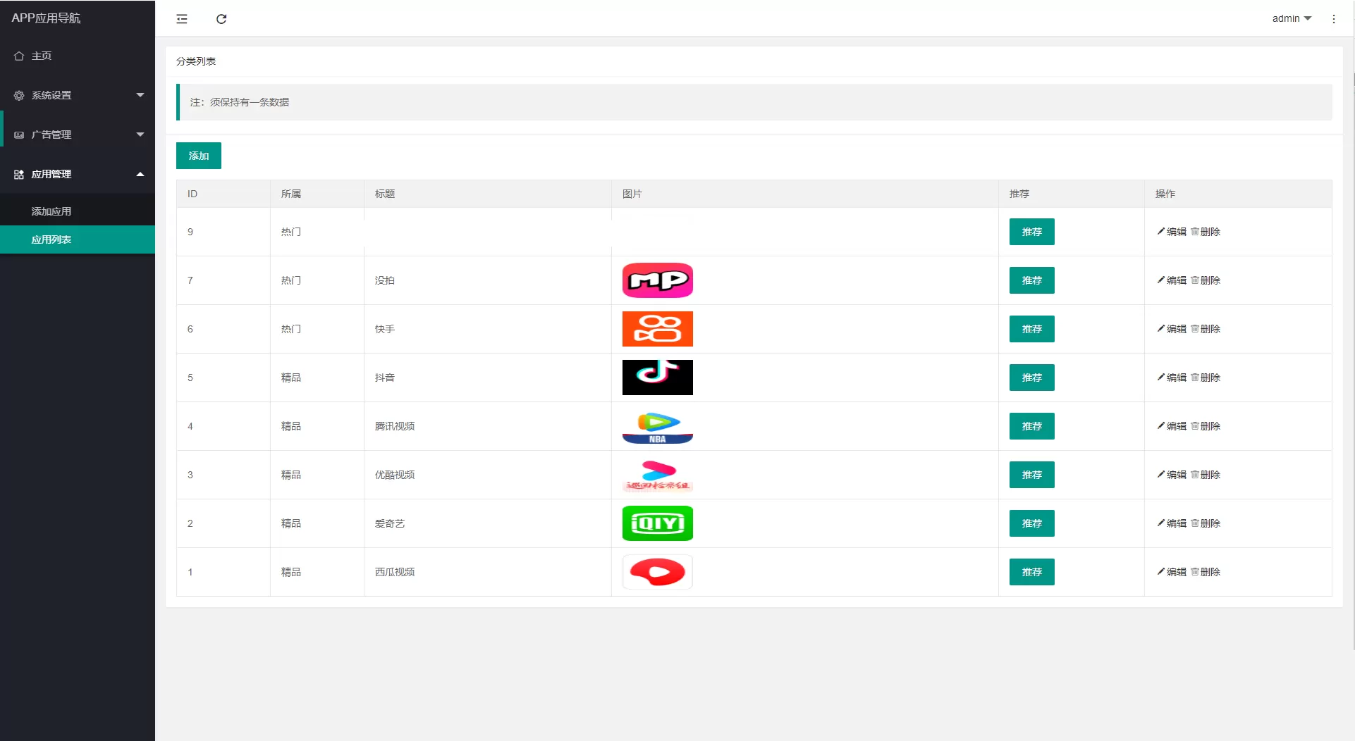Viewport: 1355px width, 741px height.
Task: Expand the 系统设置 sidebar menu
Action: (x=78, y=95)
